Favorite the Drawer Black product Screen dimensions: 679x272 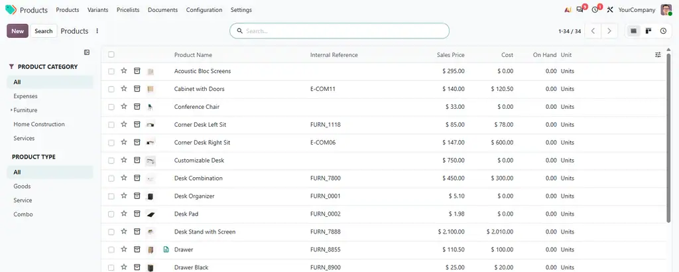point(124,267)
